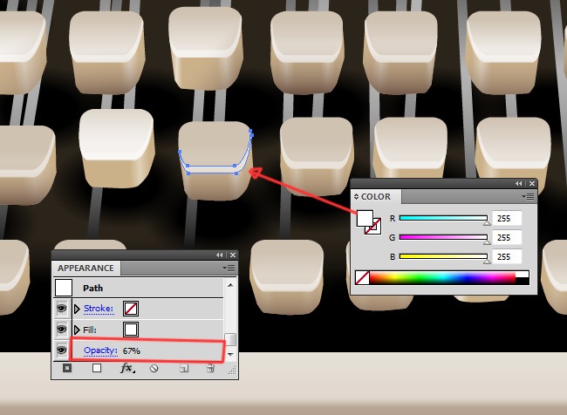
Task: Click the white Fill color swatch
Action: [131, 330]
